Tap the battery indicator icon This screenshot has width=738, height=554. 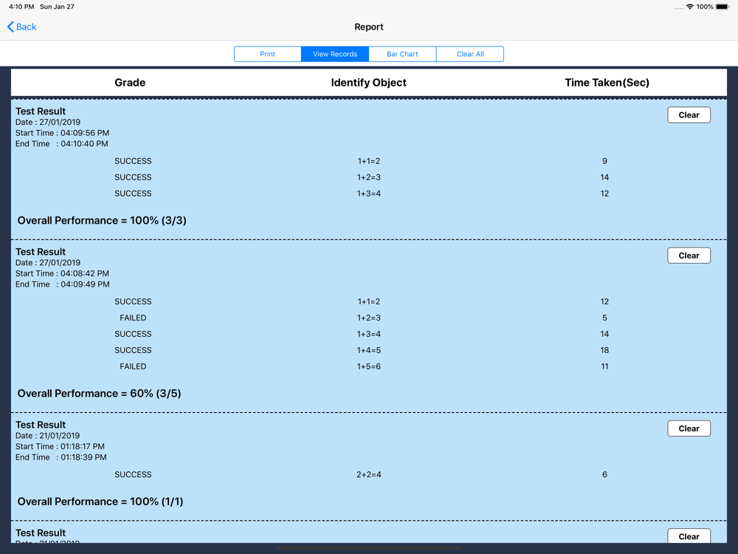(723, 7)
